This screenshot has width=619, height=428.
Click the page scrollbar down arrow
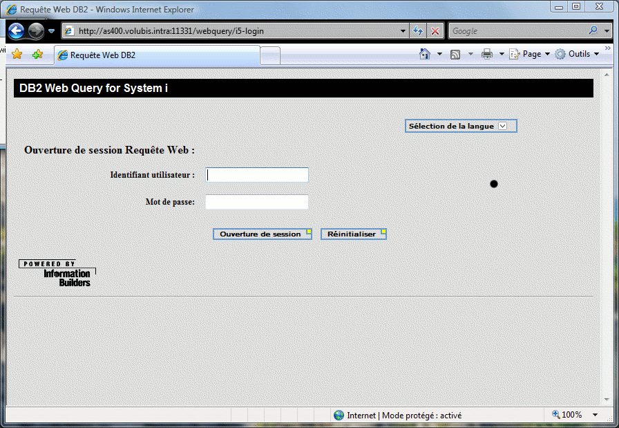[x=607, y=400]
